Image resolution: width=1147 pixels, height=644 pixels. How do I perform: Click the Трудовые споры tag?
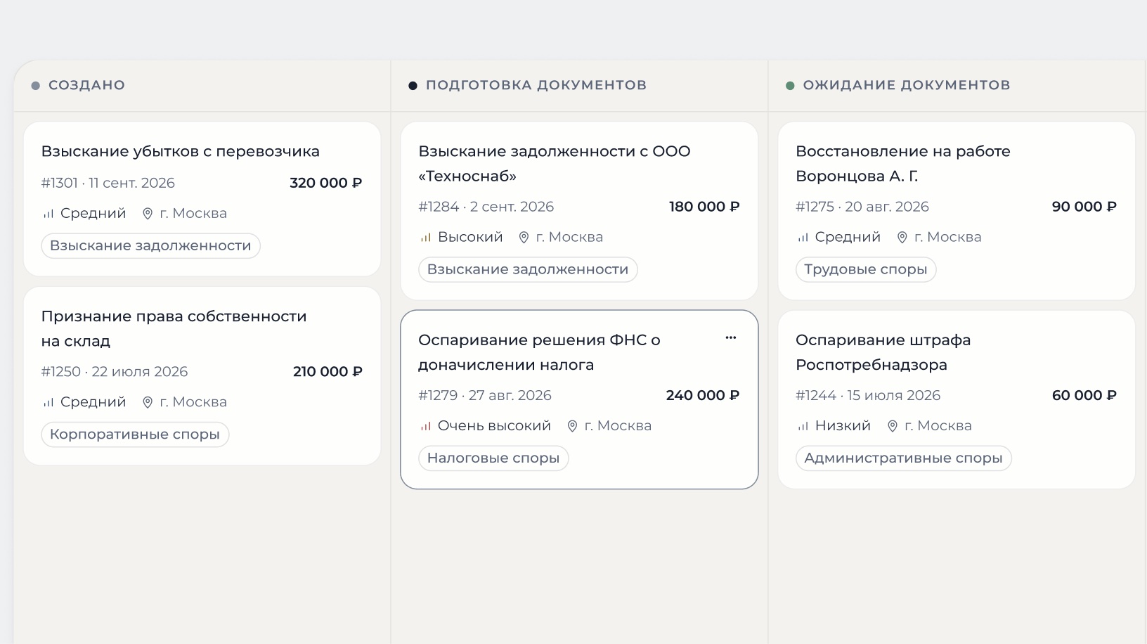tap(866, 270)
